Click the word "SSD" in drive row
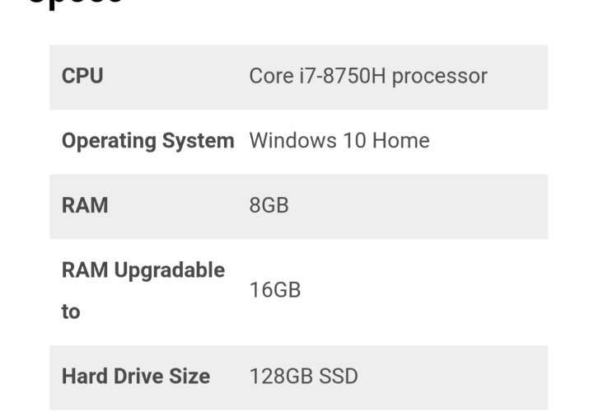589x412 pixels. point(339,377)
